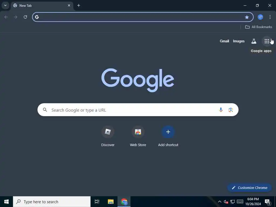Click the Google G icon in the address bar
Image resolution: width=276 pixels, height=207 pixels.
click(37, 17)
